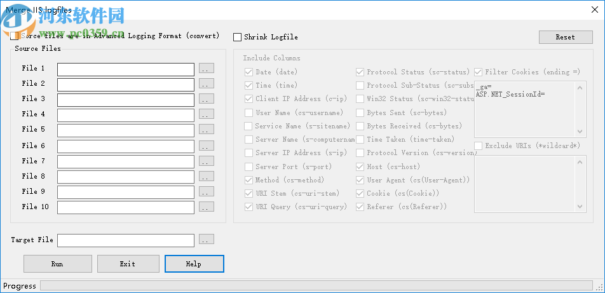Click Exclude URIs box scroll down arrow
Viewport: 605px width, 293px height.
[580, 207]
